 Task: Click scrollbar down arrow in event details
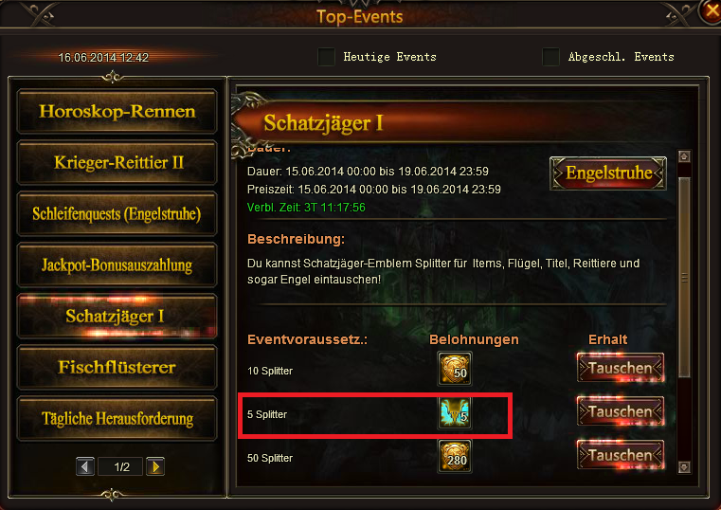pos(684,467)
